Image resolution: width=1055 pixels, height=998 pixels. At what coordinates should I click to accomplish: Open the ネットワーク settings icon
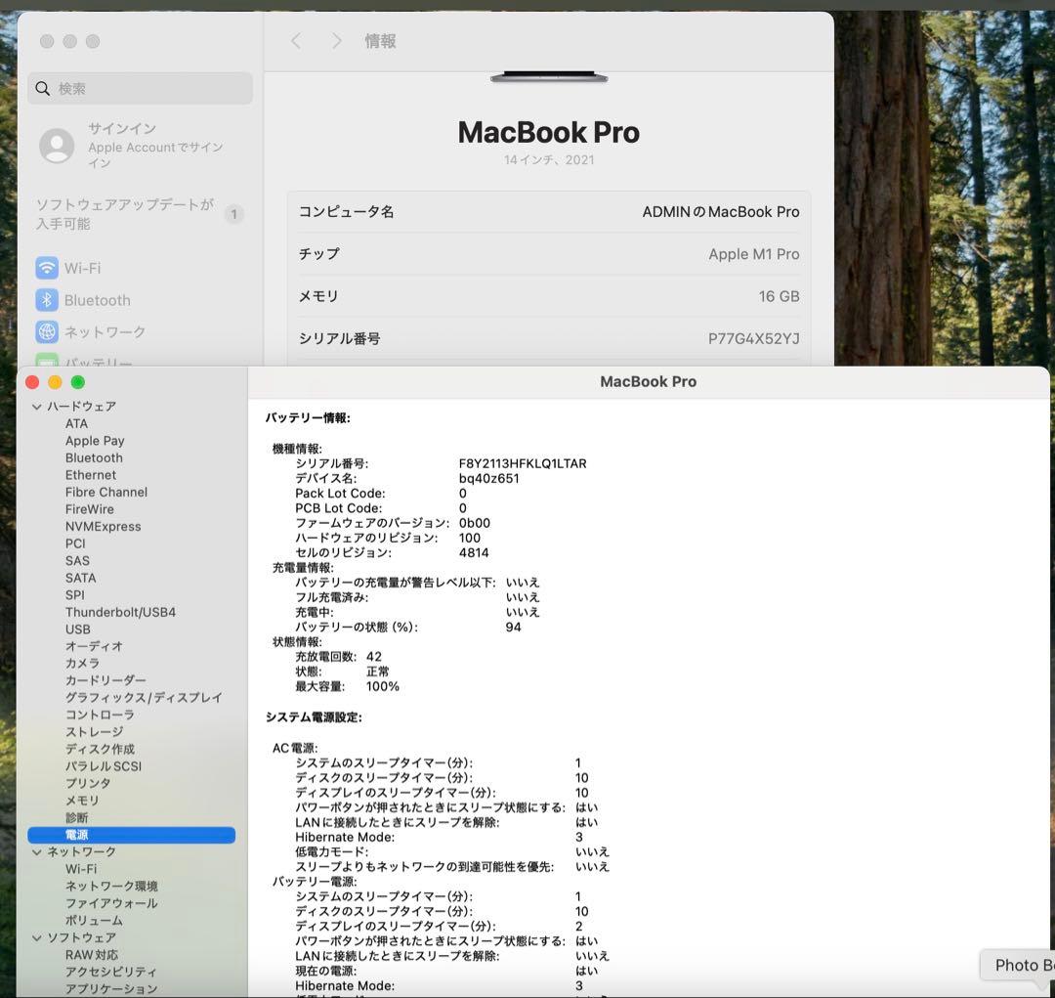tap(46, 332)
